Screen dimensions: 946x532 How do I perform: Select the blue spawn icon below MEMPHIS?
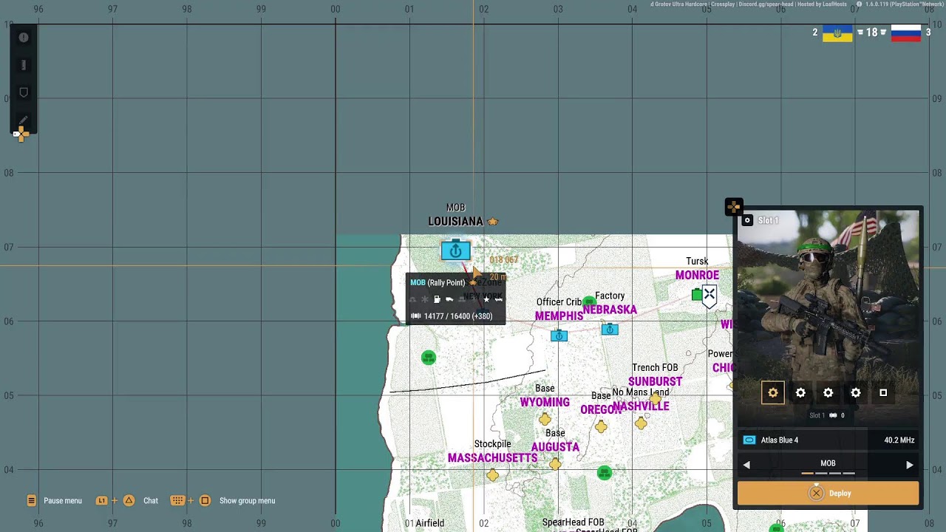(x=559, y=336)
